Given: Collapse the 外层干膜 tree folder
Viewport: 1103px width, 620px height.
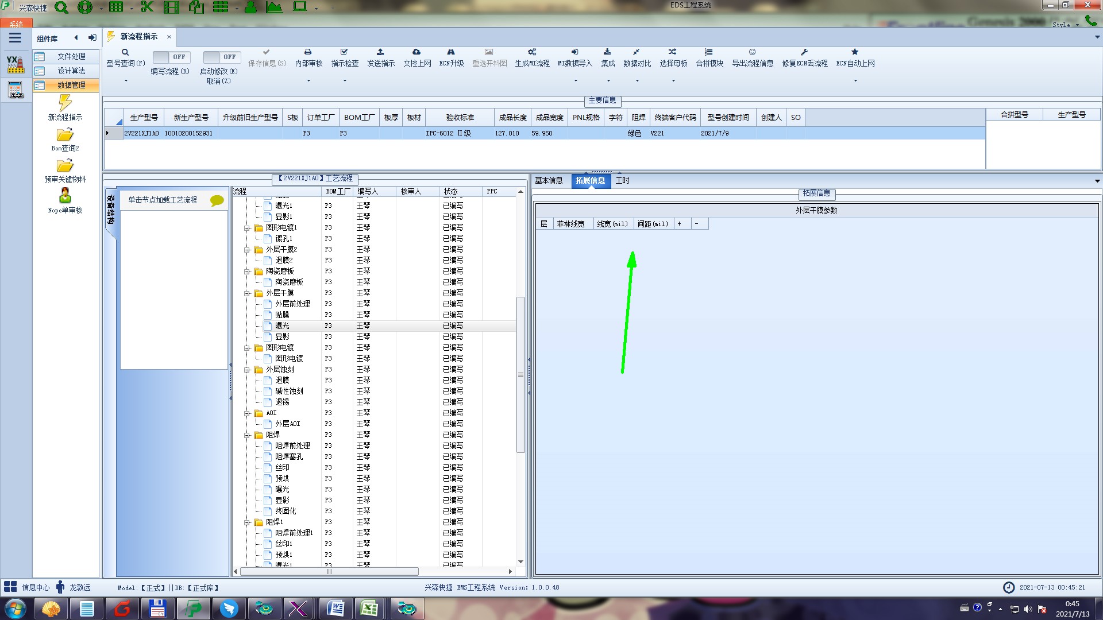Looking at the screenshot, I should point(248,293).
